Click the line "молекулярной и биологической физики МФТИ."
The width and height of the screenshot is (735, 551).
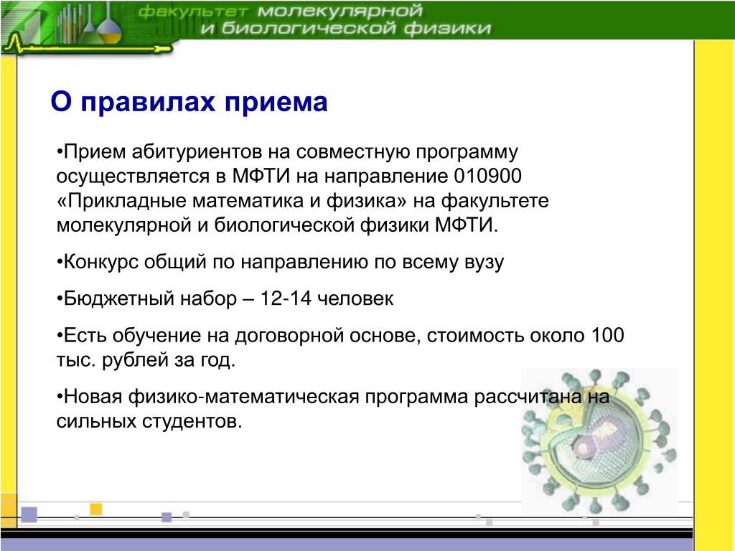pyautogui.click(x=277, y=225)
